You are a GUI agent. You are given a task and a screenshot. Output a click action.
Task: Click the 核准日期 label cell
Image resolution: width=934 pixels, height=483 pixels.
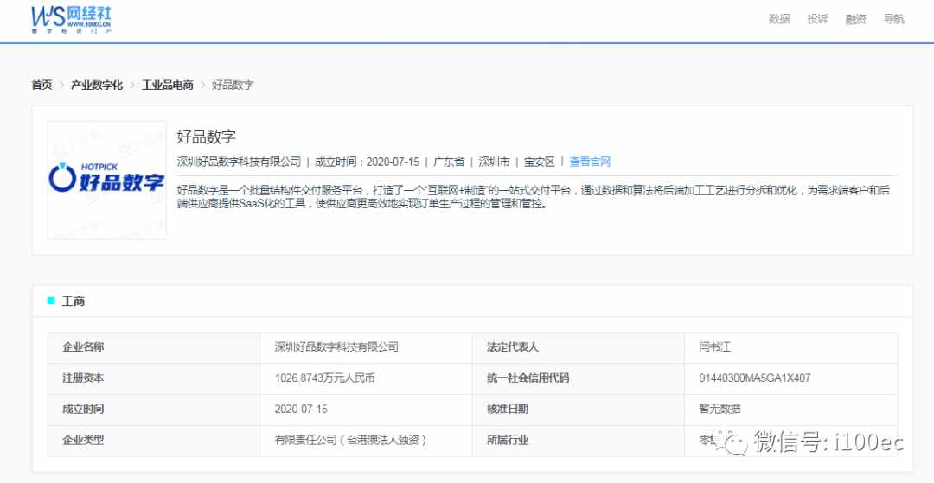click(579, 410)
